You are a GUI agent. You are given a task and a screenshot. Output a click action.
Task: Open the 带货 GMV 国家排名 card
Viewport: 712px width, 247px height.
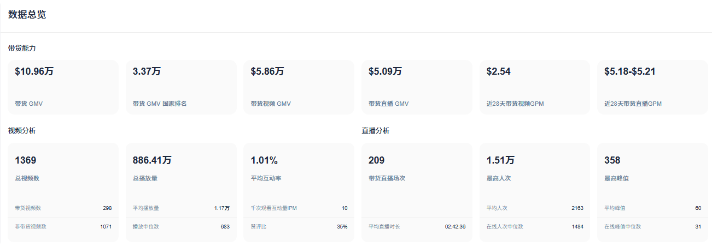181,87
